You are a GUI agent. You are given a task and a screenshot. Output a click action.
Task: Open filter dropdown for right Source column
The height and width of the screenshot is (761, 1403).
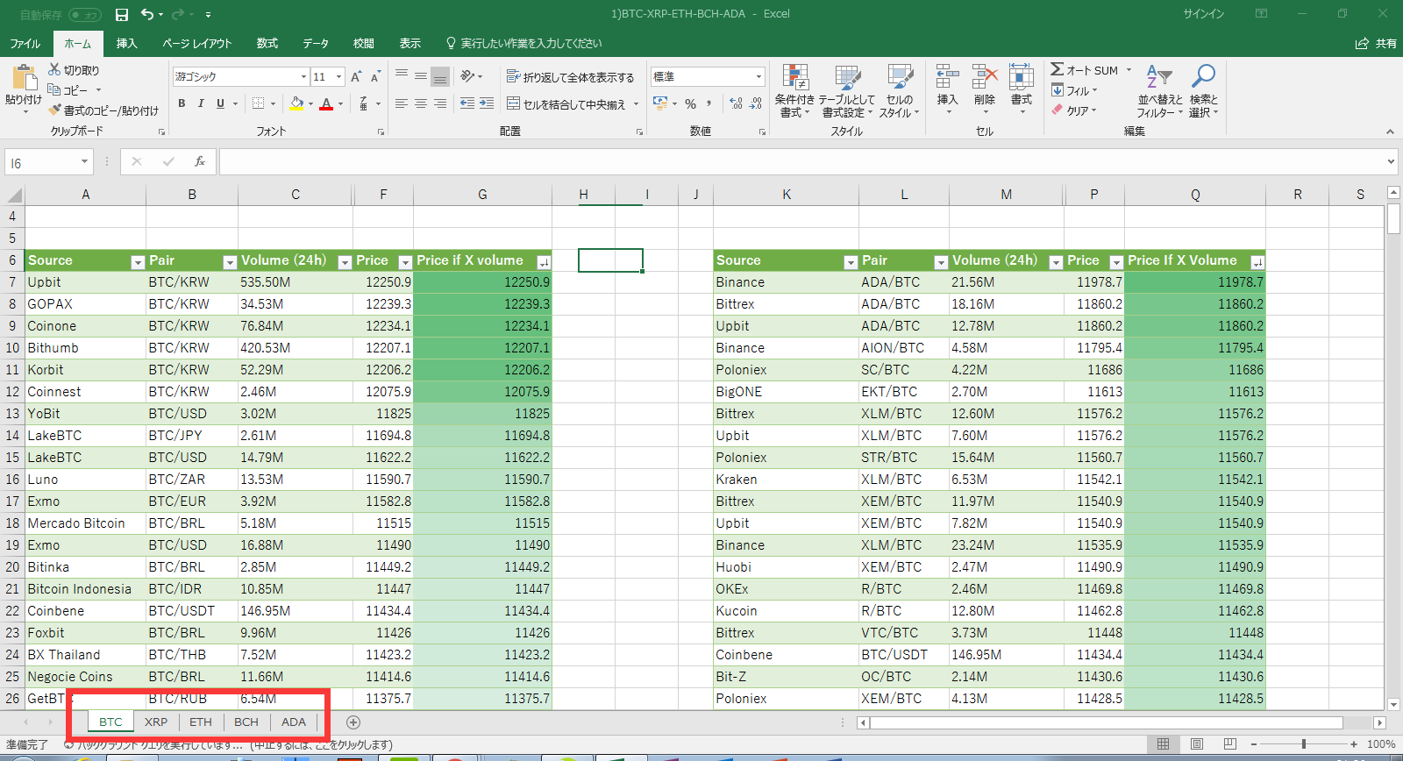click(851, 262)
